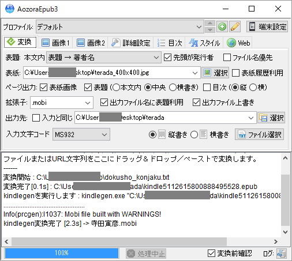
Task: Select the 横 table of contents radio
Action: pyautogui.click(x=253, y=88)
